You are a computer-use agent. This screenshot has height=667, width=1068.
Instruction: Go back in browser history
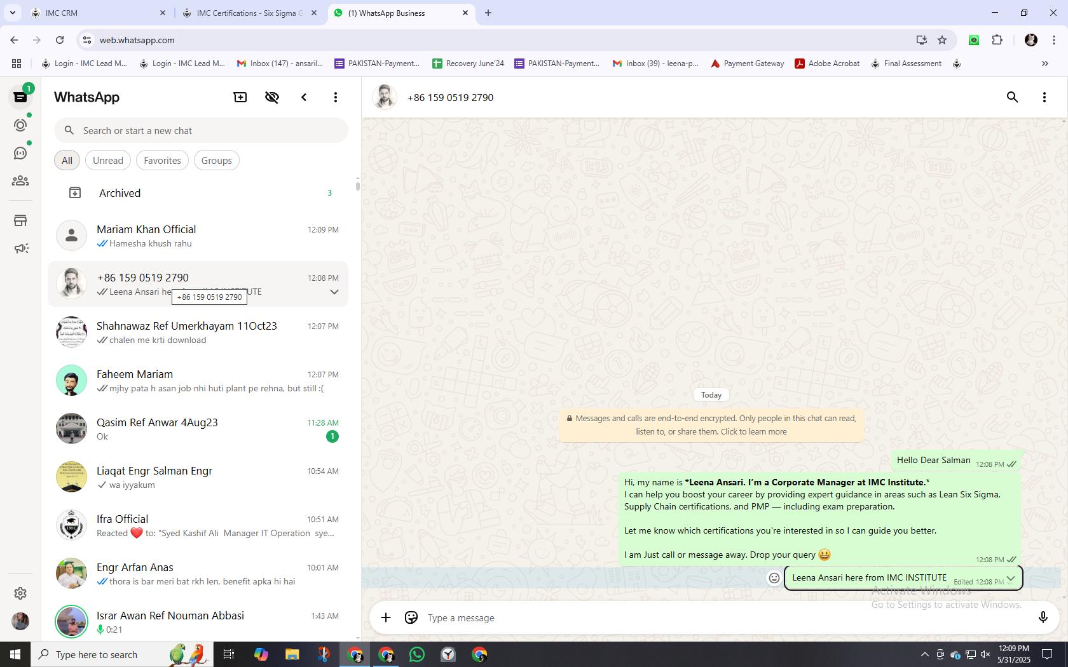[14, 40]
